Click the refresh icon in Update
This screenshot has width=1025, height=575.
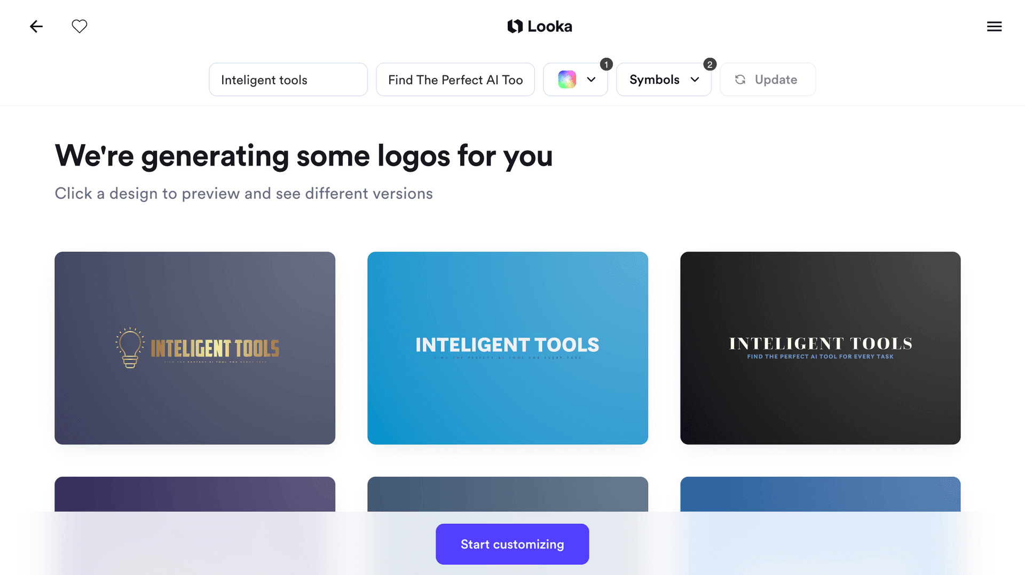tap(740, 80)
